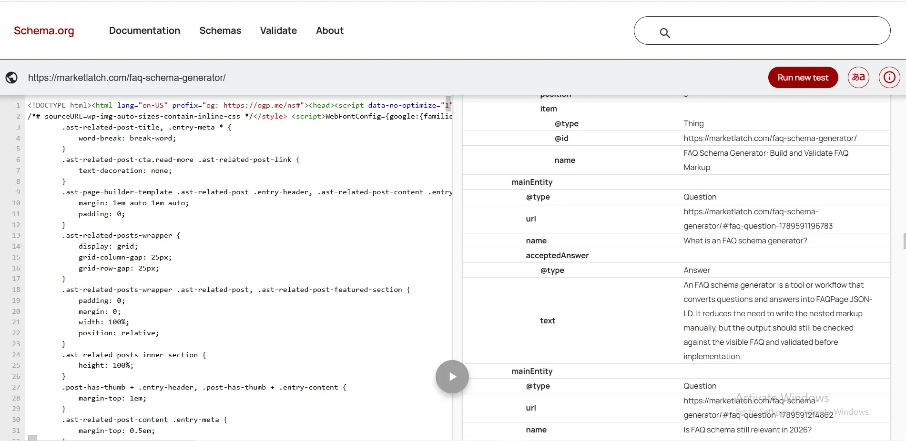The width and height of the screenshot is (906, 441).
Task: Click the code editor vertical scrollbar thumb
Action: point(448,103)
